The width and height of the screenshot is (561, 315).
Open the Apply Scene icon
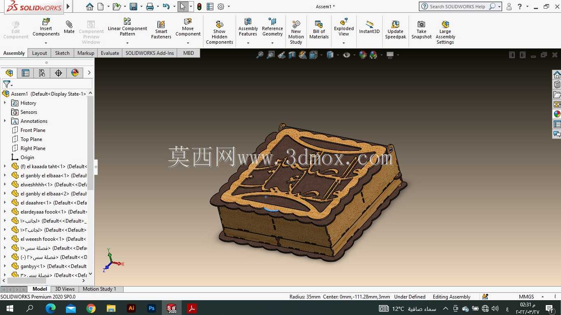374,55
